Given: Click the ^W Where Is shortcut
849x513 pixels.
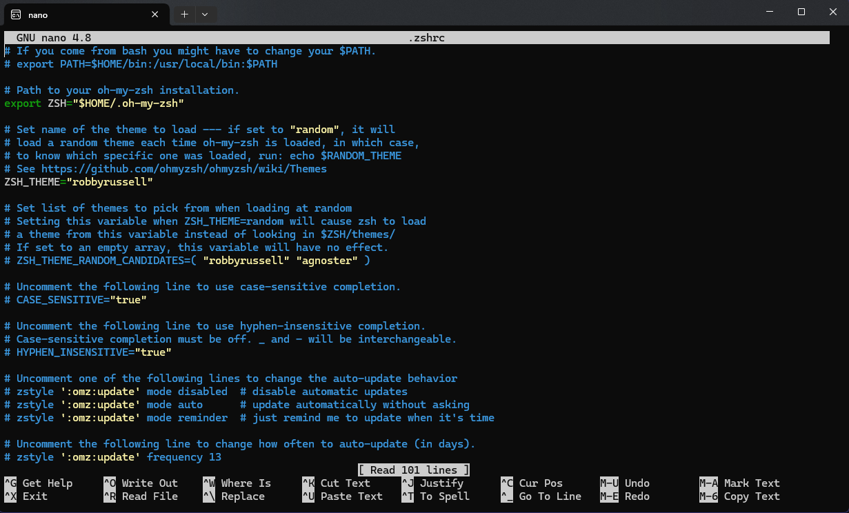Looking at the screenshot, I should point(237,483).
